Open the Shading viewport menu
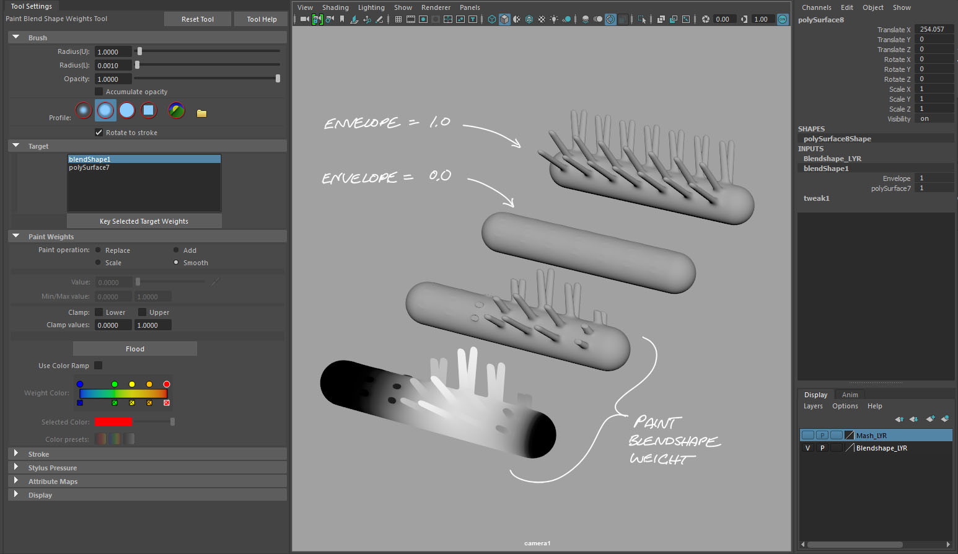 click(x=335, y=7)
